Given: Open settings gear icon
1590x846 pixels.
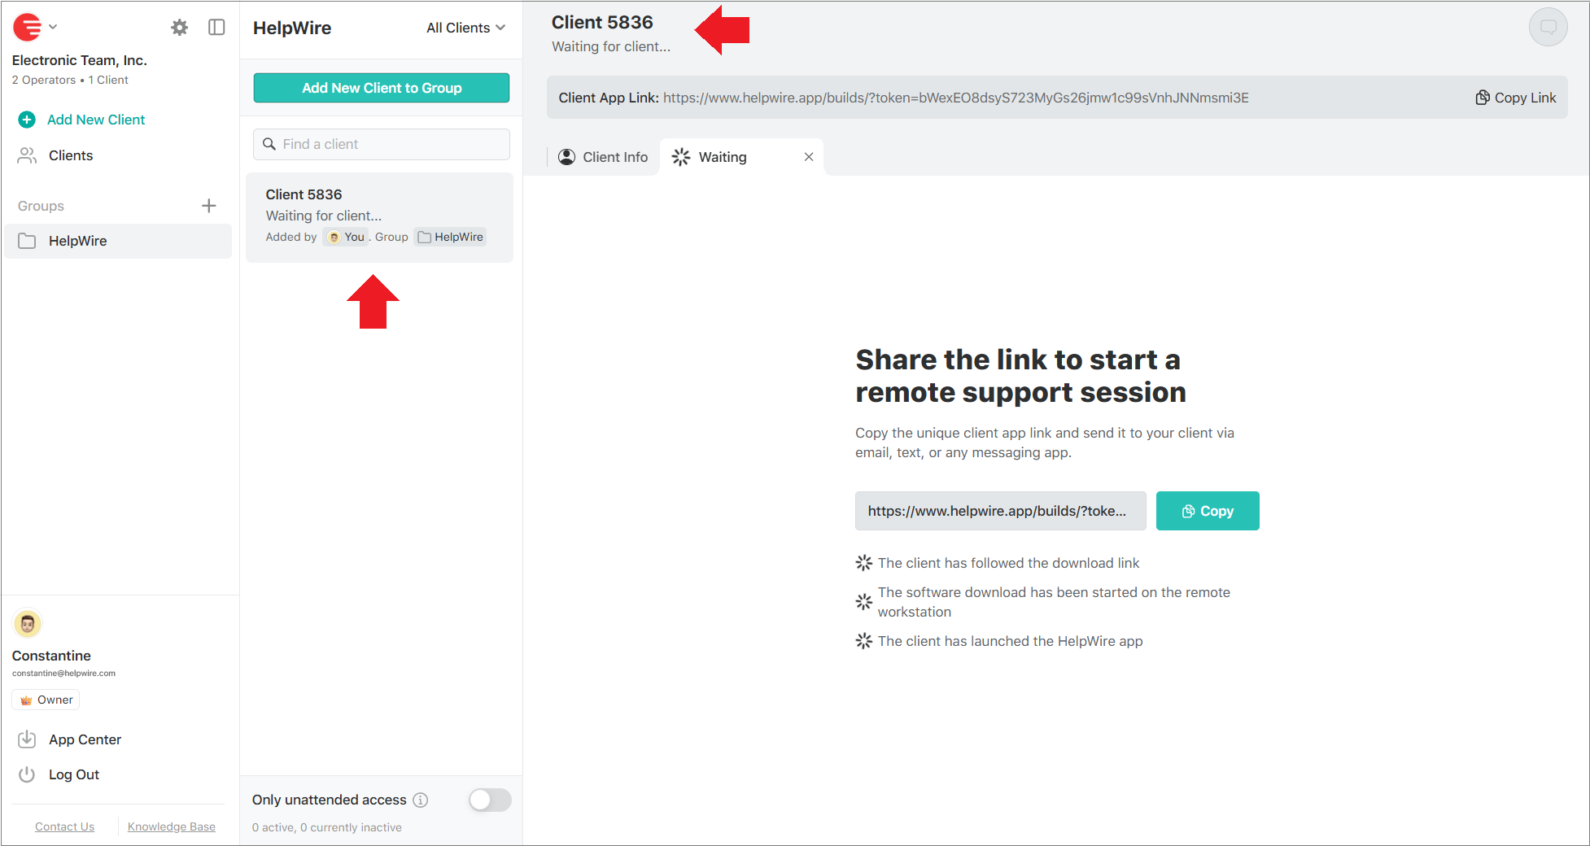Looking at the screenshot, I should [179, 28].
